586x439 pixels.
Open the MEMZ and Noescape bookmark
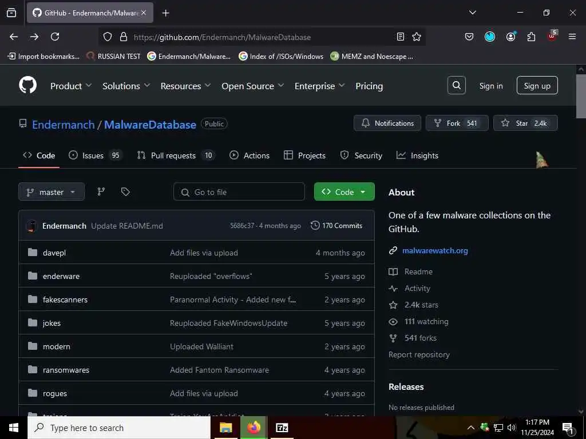[372, 57]
